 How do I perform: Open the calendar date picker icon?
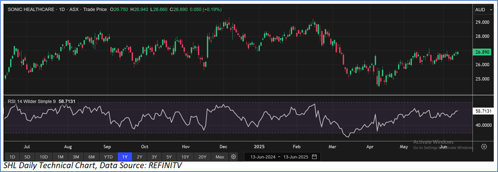[x=314, y=157]
